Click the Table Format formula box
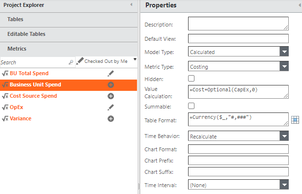Viewport: 302px width, 194px height. pyautogui.click(x=238, y=119)
